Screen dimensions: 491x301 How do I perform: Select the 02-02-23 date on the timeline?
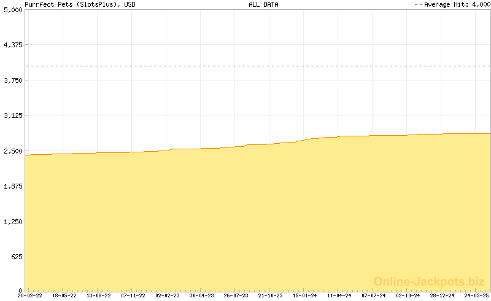pos(168,295)
